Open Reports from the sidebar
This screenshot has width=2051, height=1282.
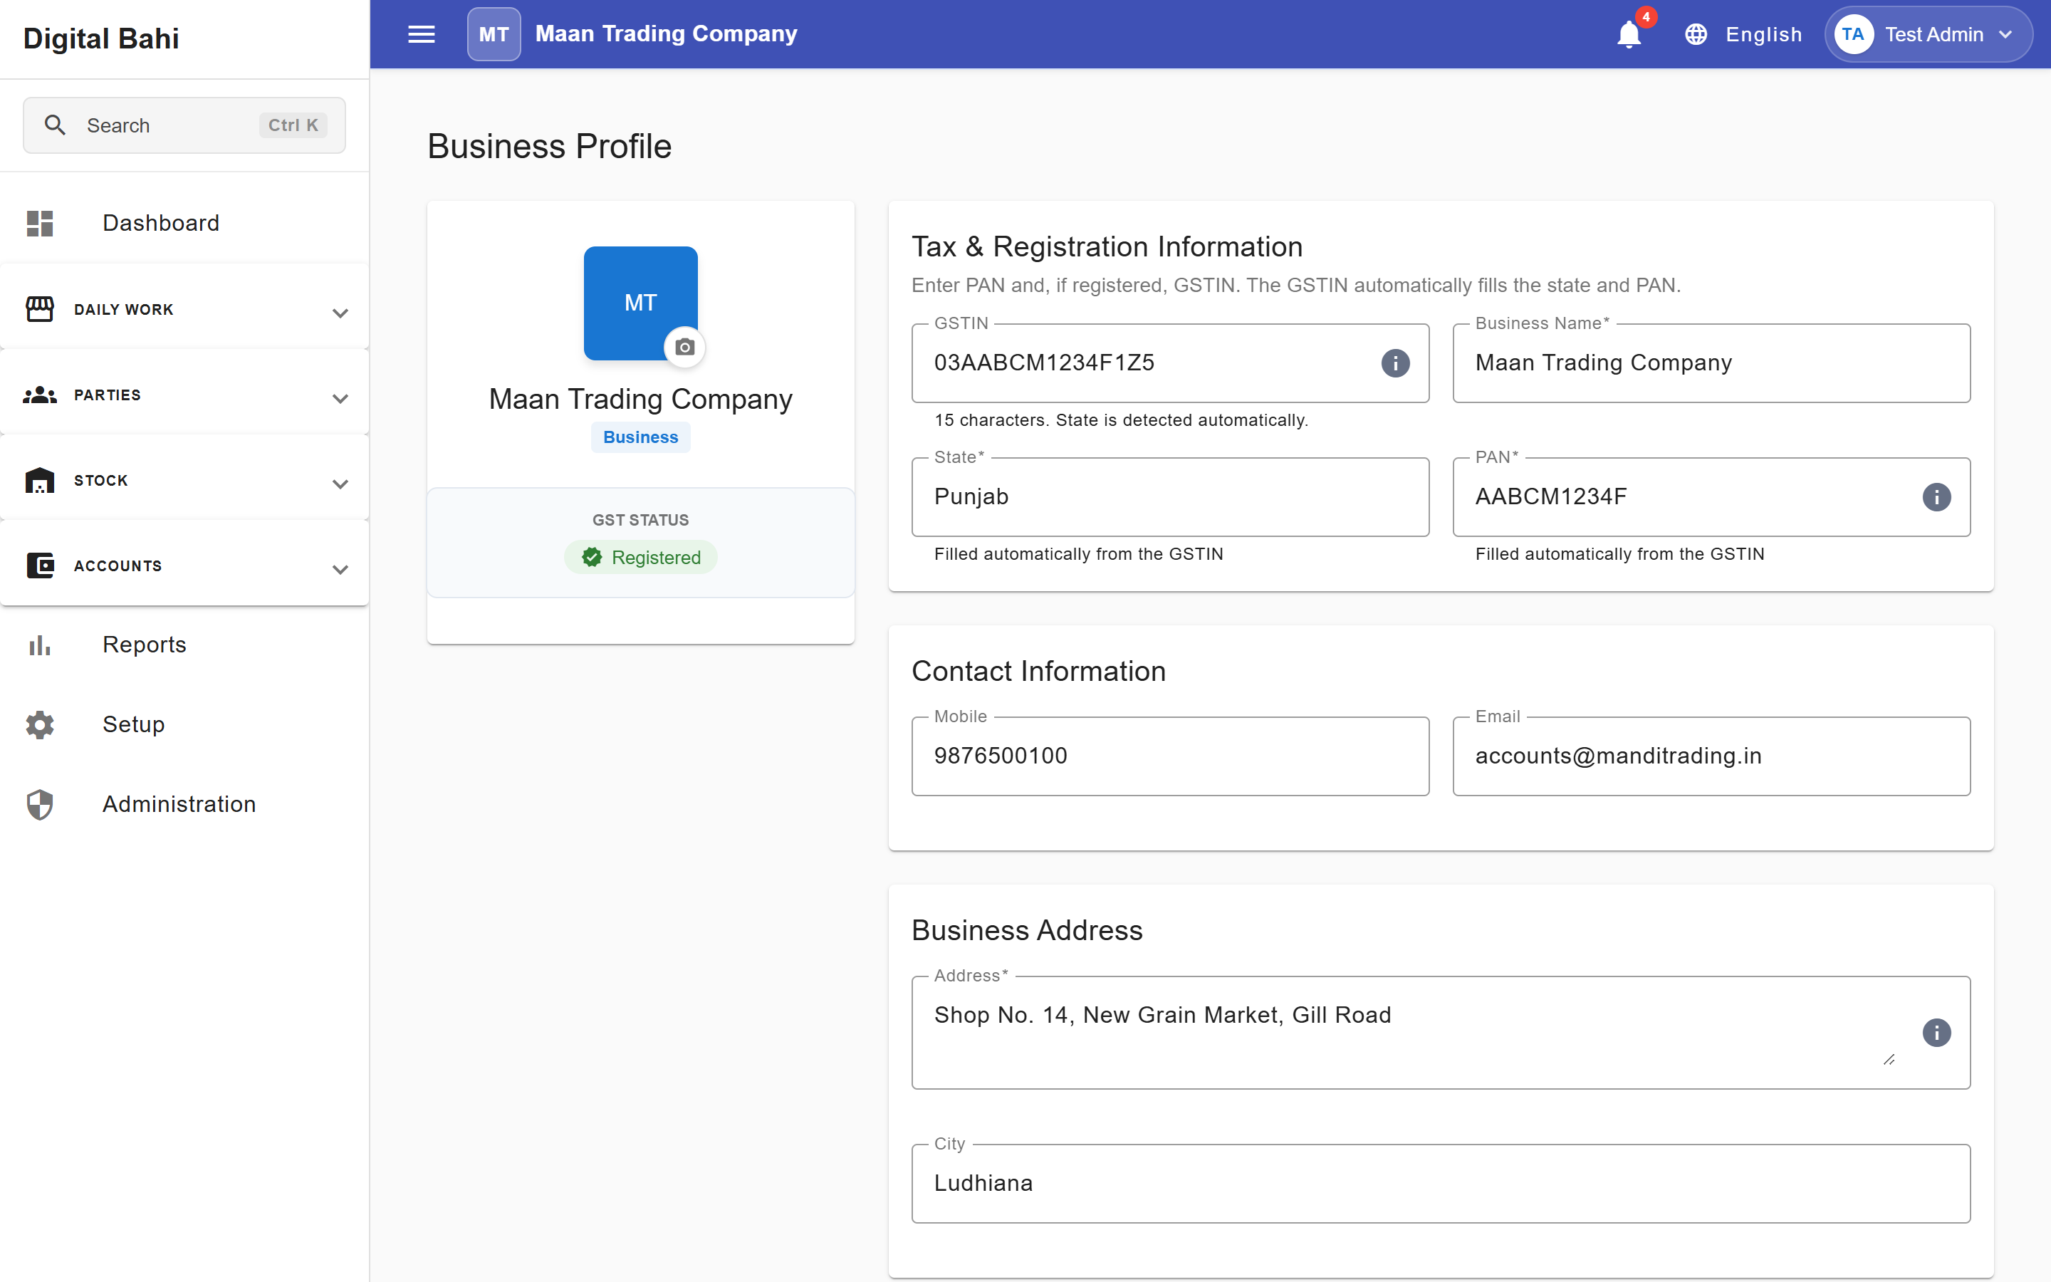pyautogui.click(x=184, y=645)
